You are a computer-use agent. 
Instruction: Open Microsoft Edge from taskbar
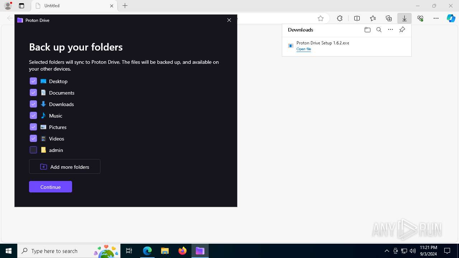[x=147, y=251]
